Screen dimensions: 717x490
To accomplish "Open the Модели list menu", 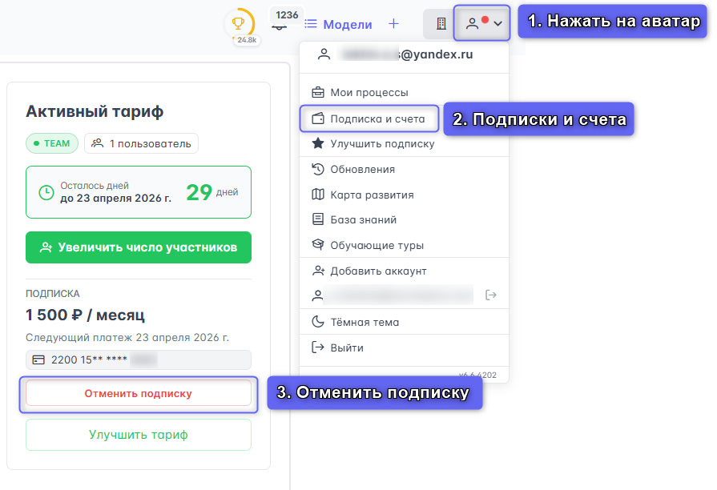I will 338,24.
